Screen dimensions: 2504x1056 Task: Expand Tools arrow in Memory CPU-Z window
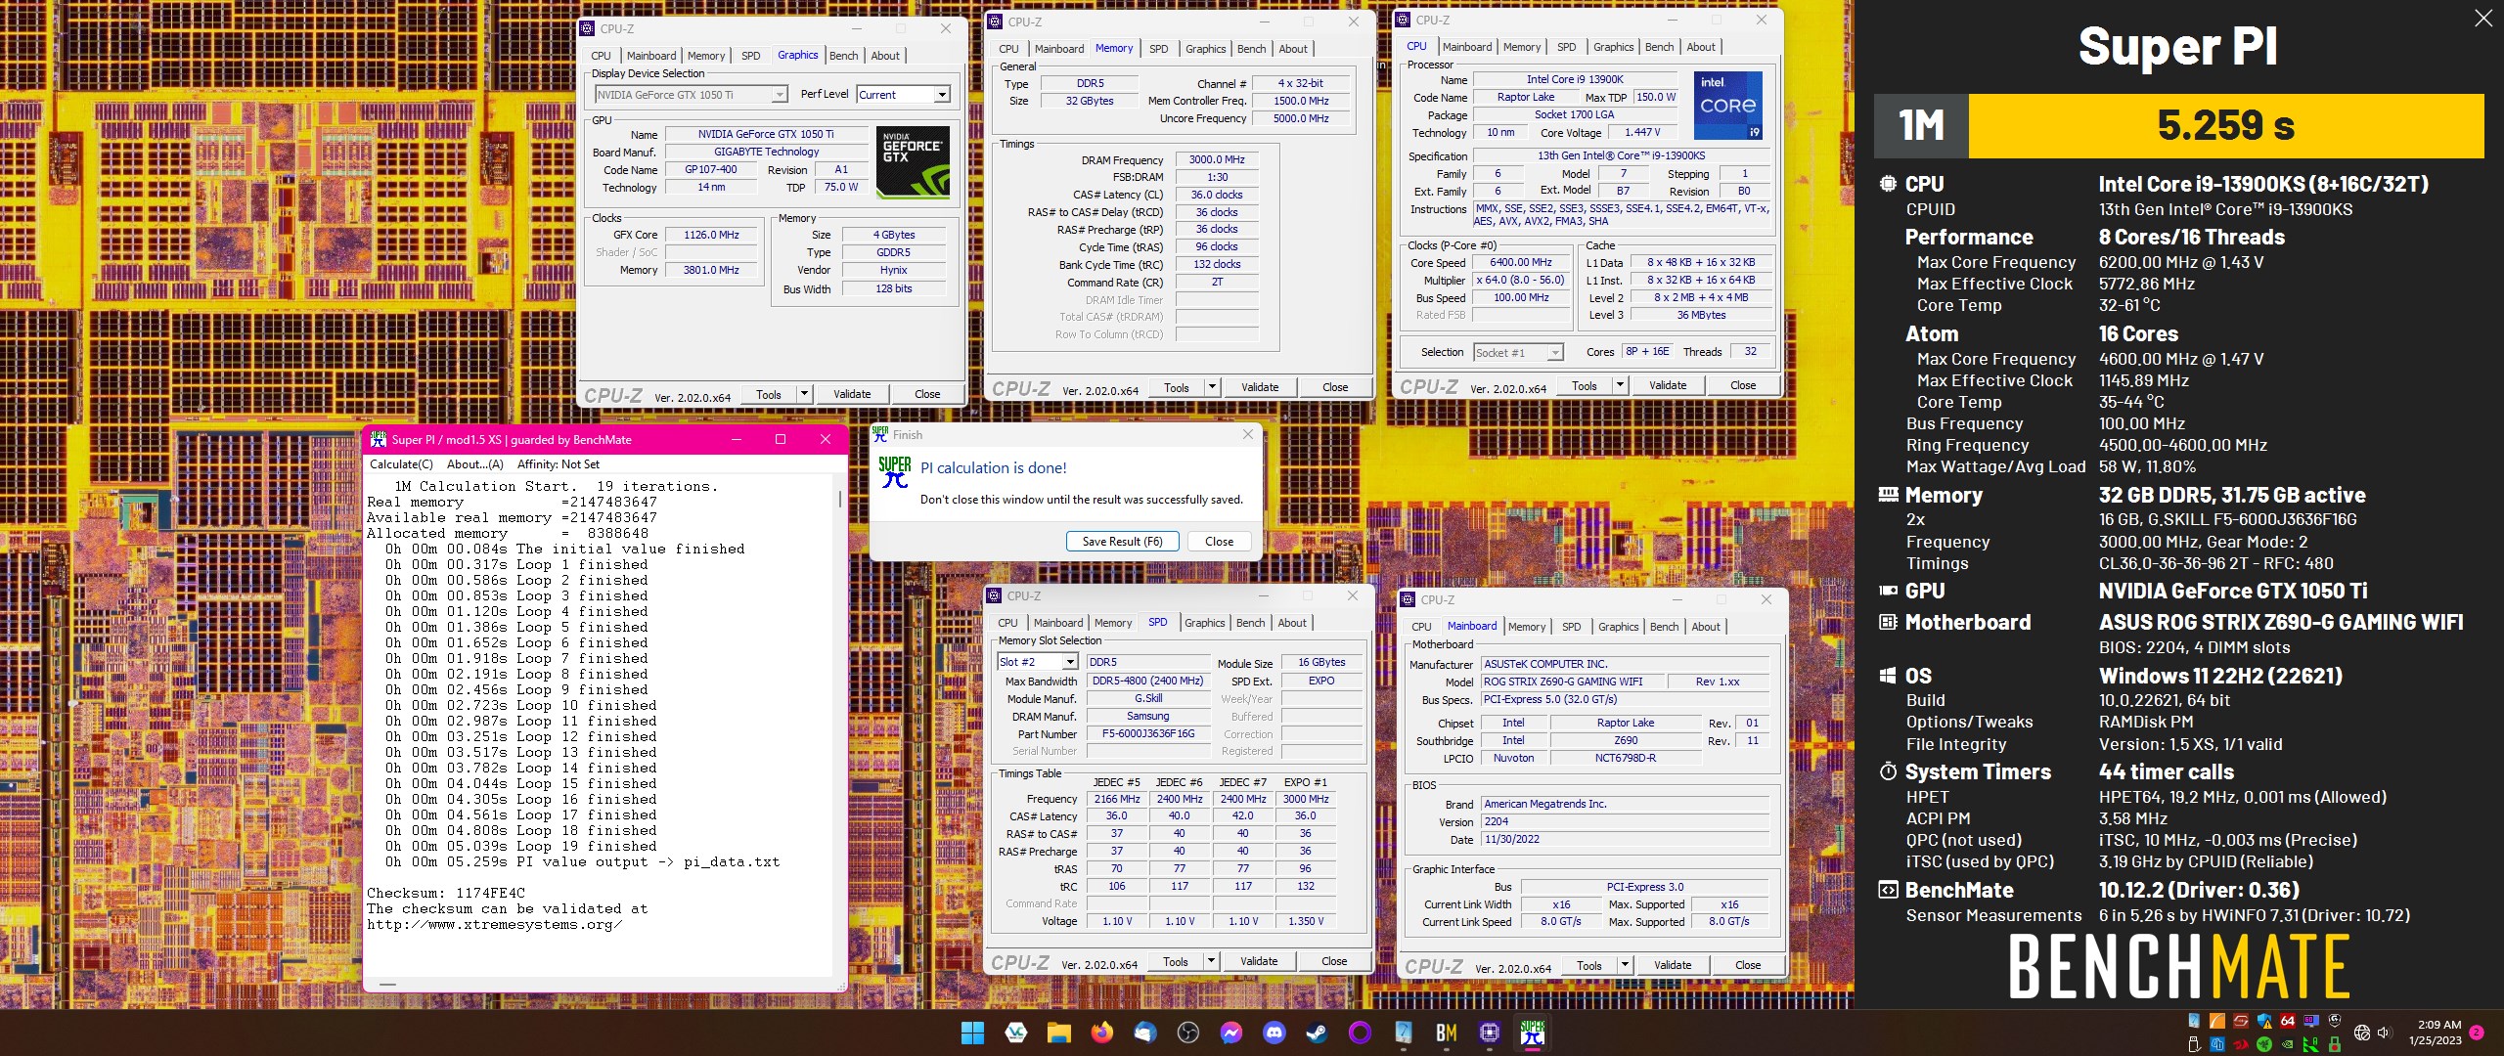click(x=1212, y=387)
